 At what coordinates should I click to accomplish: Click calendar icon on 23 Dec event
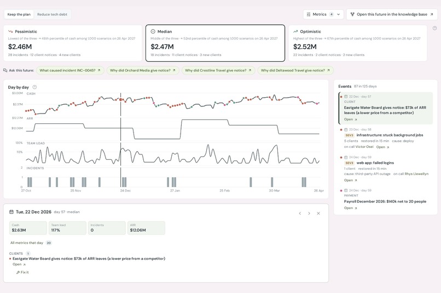[346, 129]
